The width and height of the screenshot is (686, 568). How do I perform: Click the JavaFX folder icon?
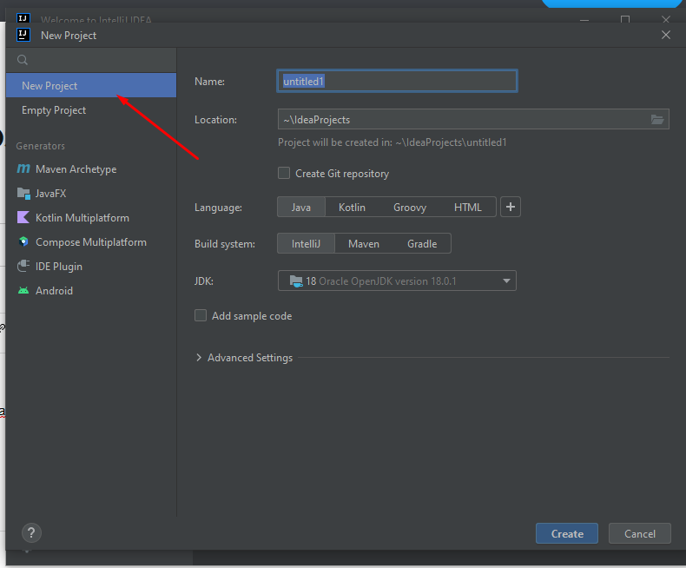(x=23, y=193)
